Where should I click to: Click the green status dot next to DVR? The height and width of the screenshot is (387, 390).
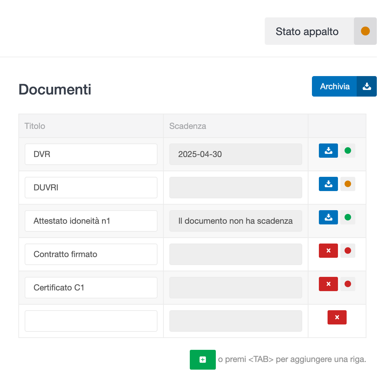click(x=348, y=150)
